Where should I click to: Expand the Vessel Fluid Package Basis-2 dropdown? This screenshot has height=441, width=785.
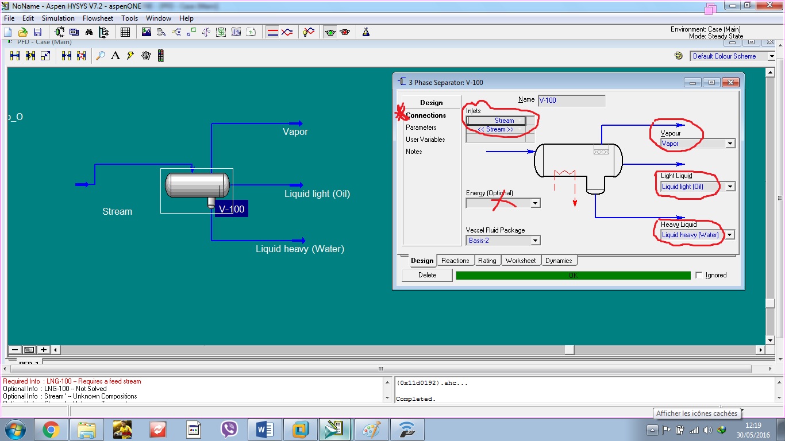(x=534, y=240)
